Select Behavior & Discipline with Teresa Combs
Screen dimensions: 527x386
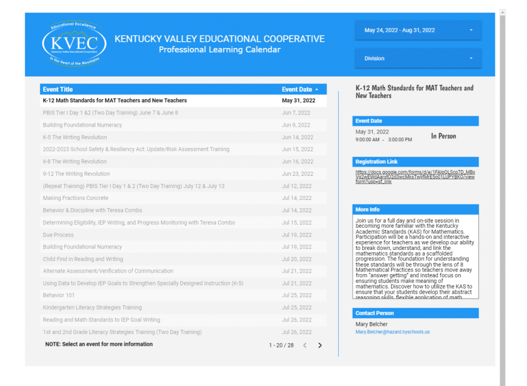(183, 210)
